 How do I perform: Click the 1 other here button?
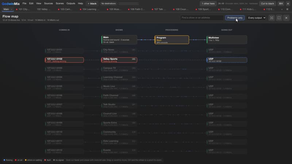coord(208,4)
